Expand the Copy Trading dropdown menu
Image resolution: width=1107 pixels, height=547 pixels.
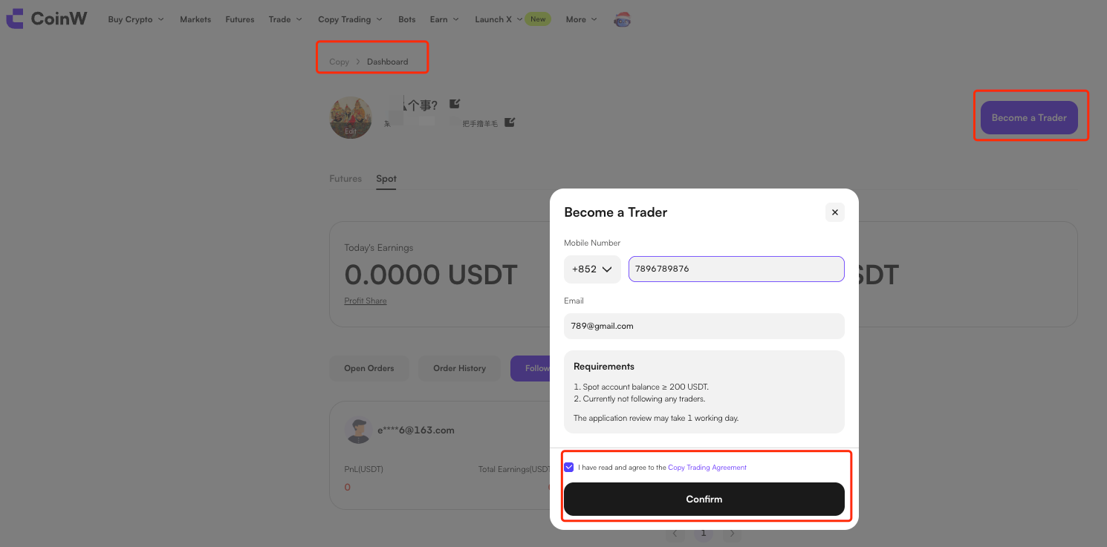point(350,19)
